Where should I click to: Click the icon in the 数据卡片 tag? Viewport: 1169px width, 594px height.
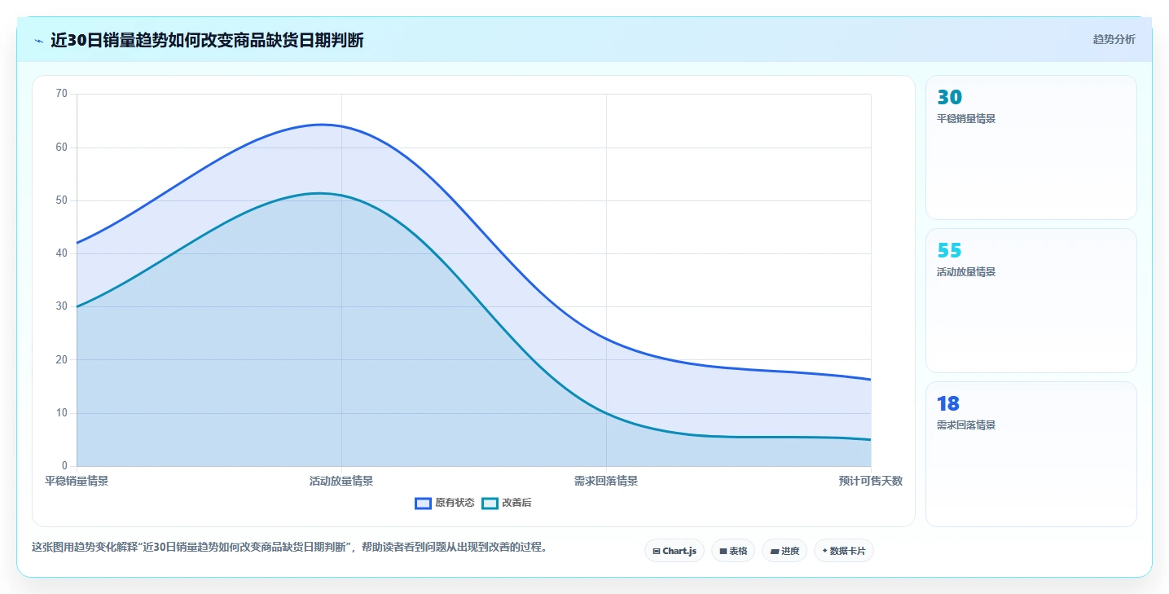click(x=824, y=552)
